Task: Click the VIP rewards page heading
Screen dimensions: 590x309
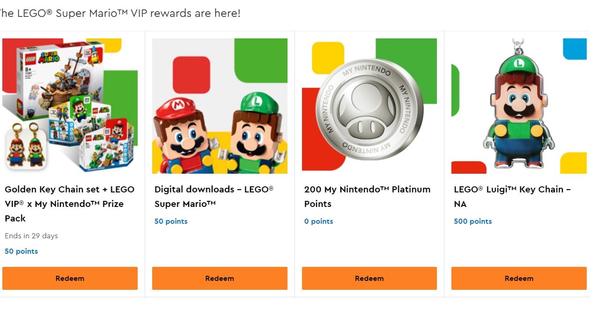Action: 120,13
